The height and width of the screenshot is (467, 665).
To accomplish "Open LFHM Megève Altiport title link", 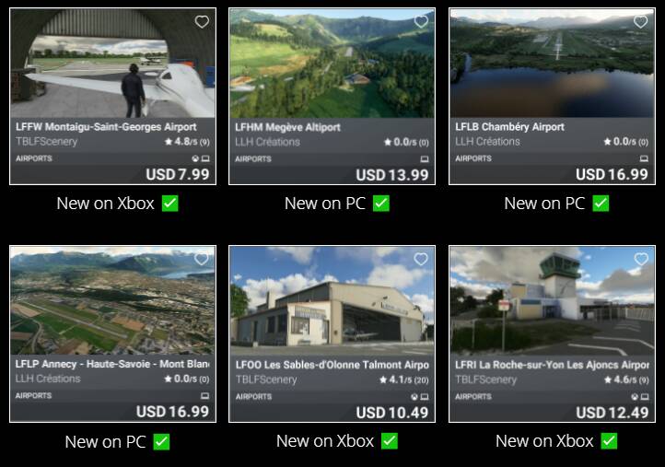I will click(x=287, y=127).
